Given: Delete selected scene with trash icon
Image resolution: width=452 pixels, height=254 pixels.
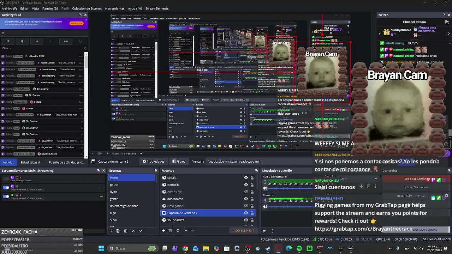Looking at the screenshot, I should click(118, 231).
